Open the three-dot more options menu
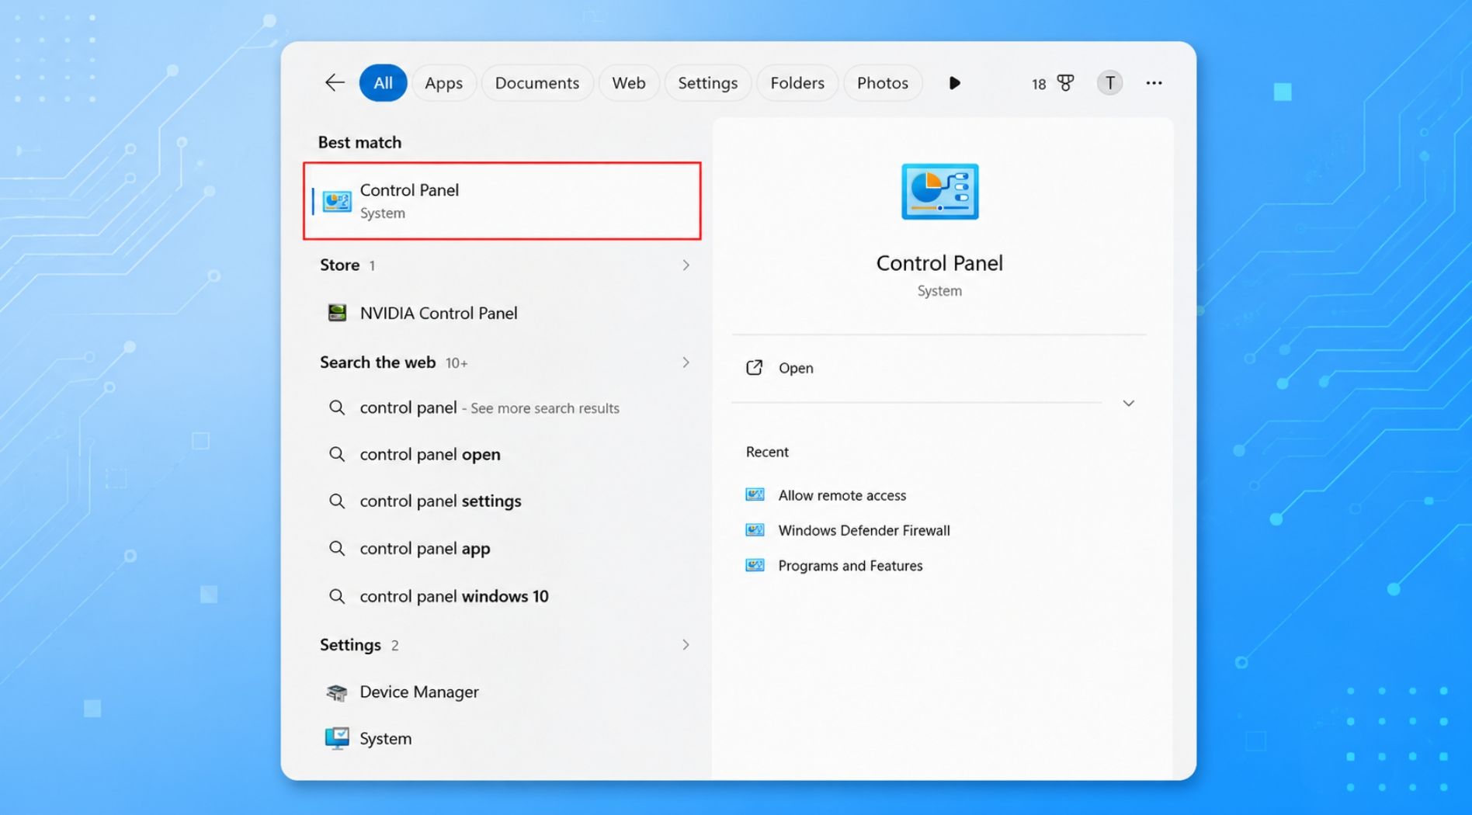The width and height of the screenshot is (1472, 815). coord(1154,83)
